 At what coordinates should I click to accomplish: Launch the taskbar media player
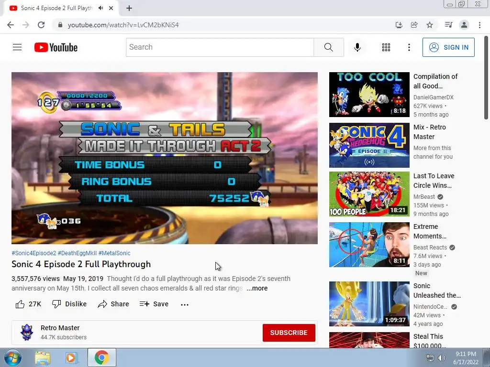[x=71, y=358]
